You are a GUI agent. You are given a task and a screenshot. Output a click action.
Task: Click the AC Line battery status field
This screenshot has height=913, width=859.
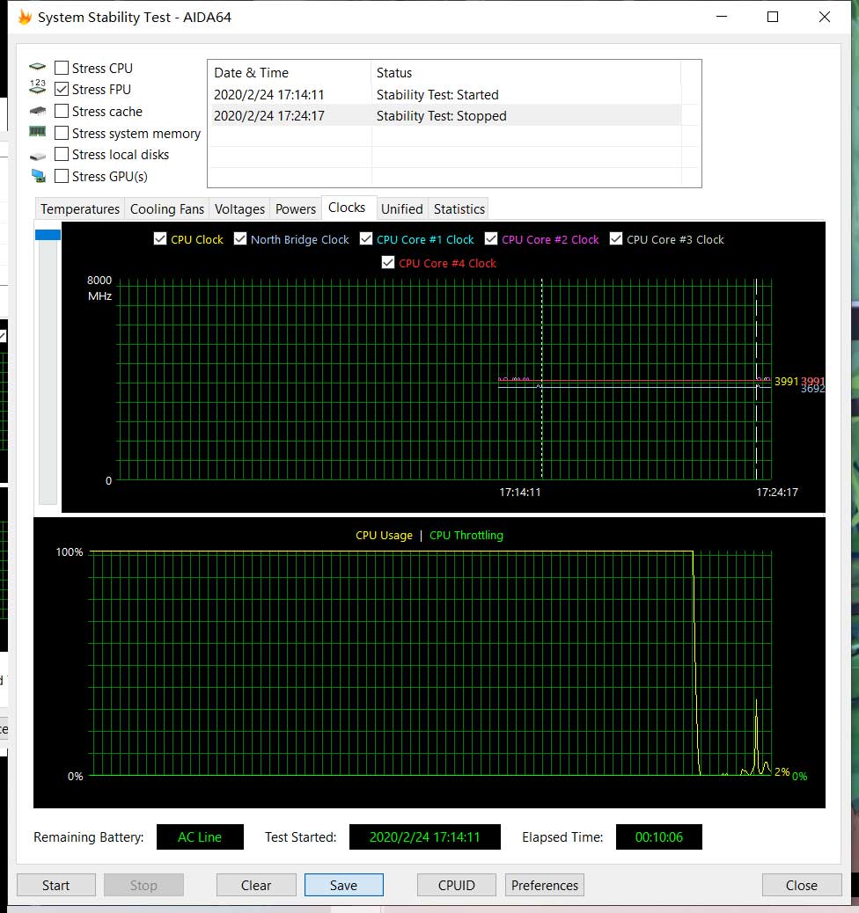click(x=200, y=836)
